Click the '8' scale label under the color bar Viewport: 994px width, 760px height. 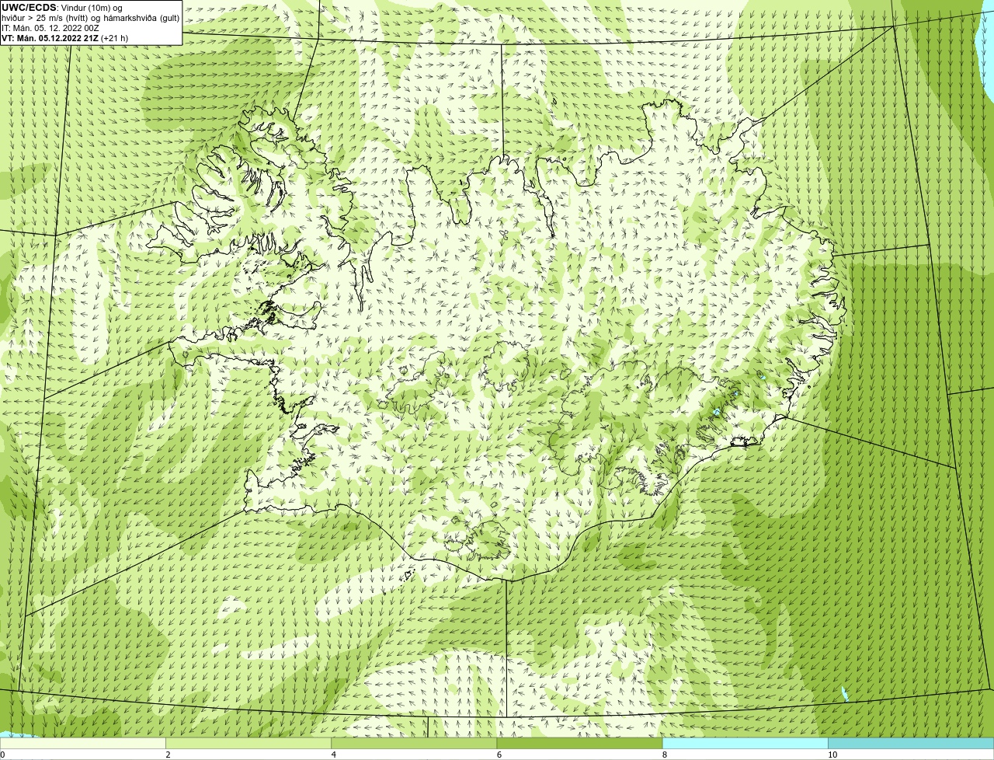[x=664, y=755]
